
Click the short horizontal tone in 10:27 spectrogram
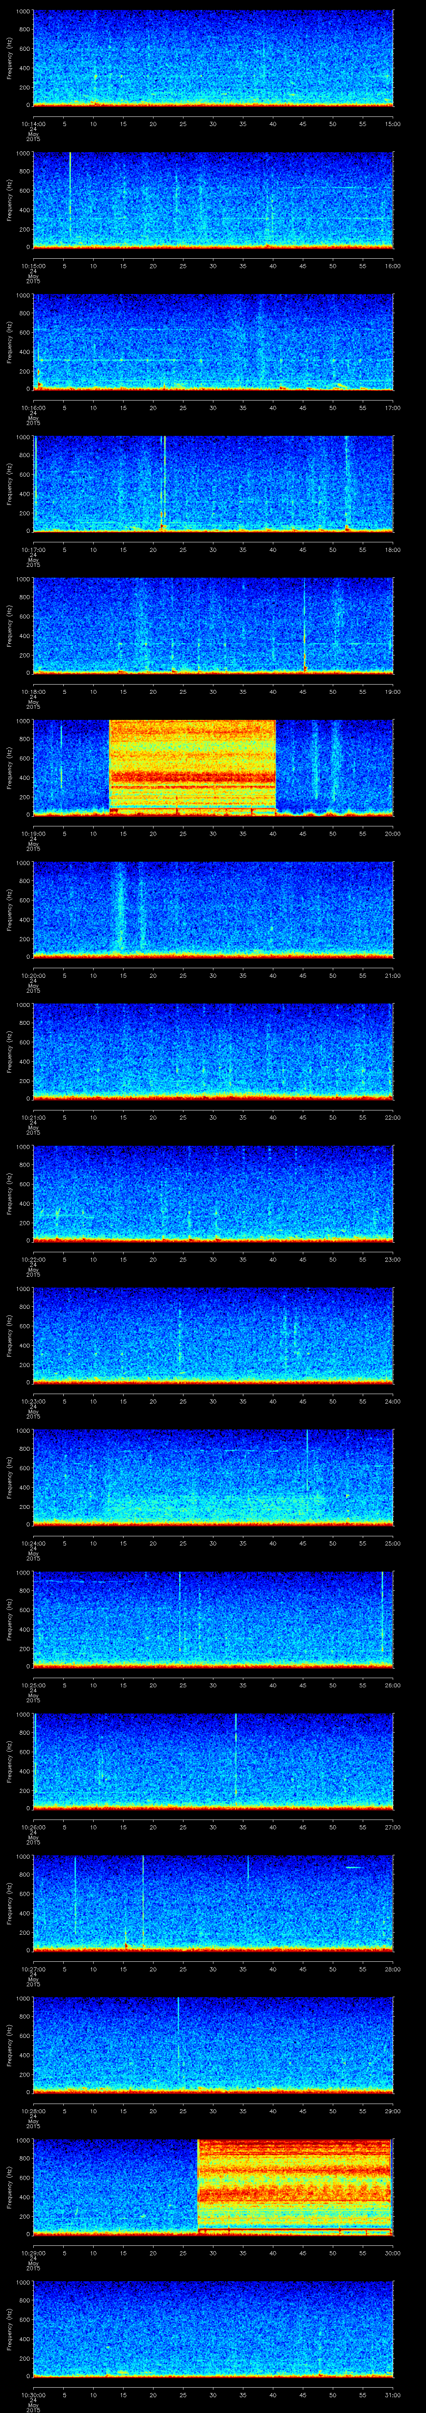[354, 1868]
